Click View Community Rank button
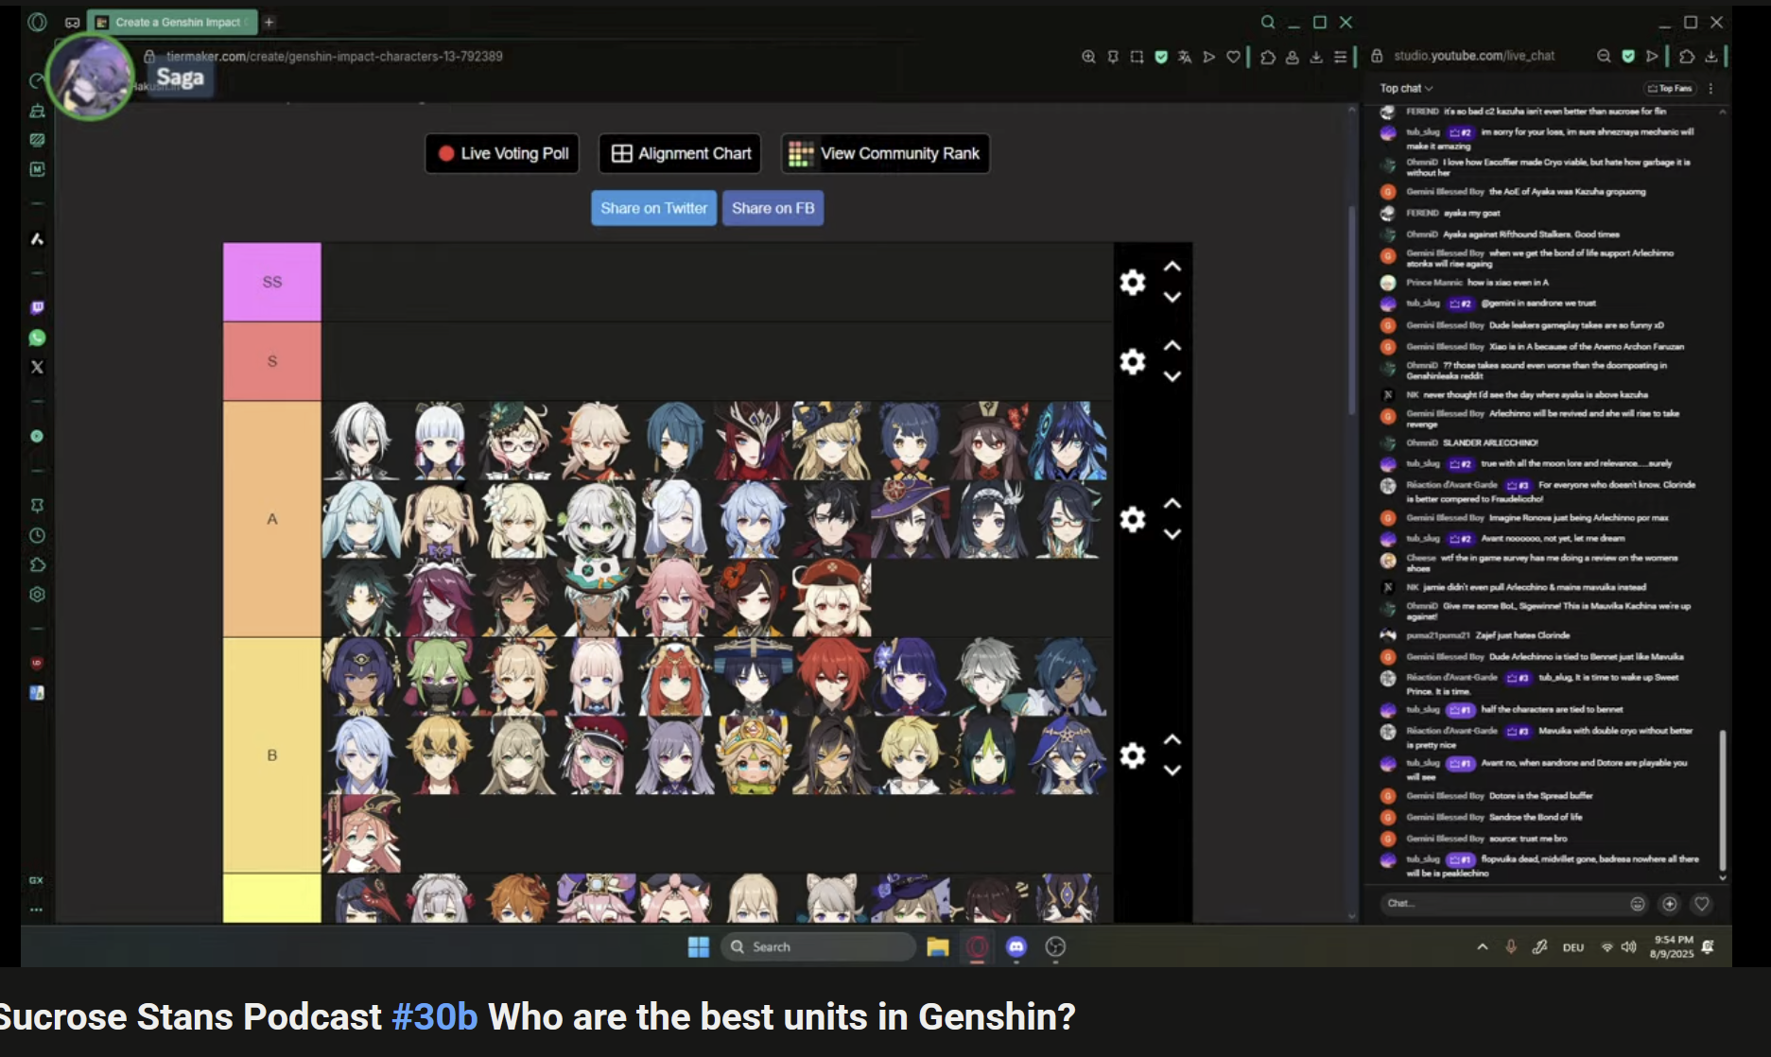This screenshot has height=1057, width=1771. click(885, 153)
